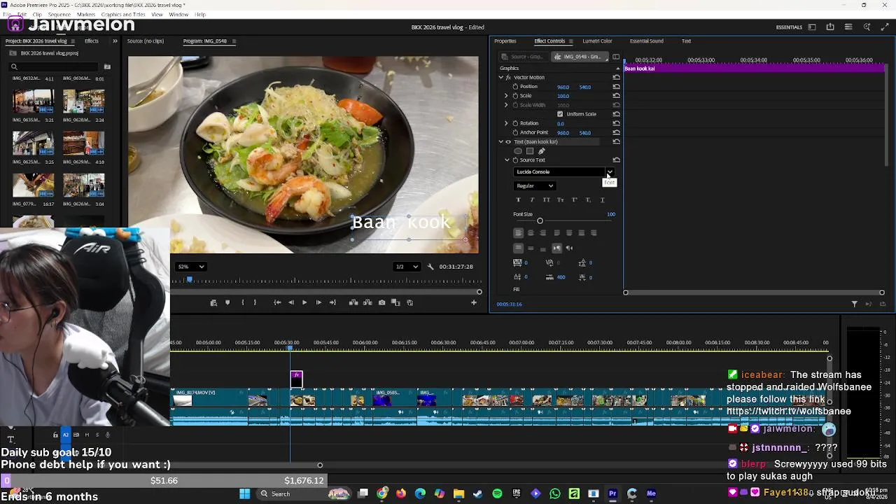Open the 52% zoom level dropdown
Image resolution: width=896 pixels, height=504 pixels.
(191, 267)
